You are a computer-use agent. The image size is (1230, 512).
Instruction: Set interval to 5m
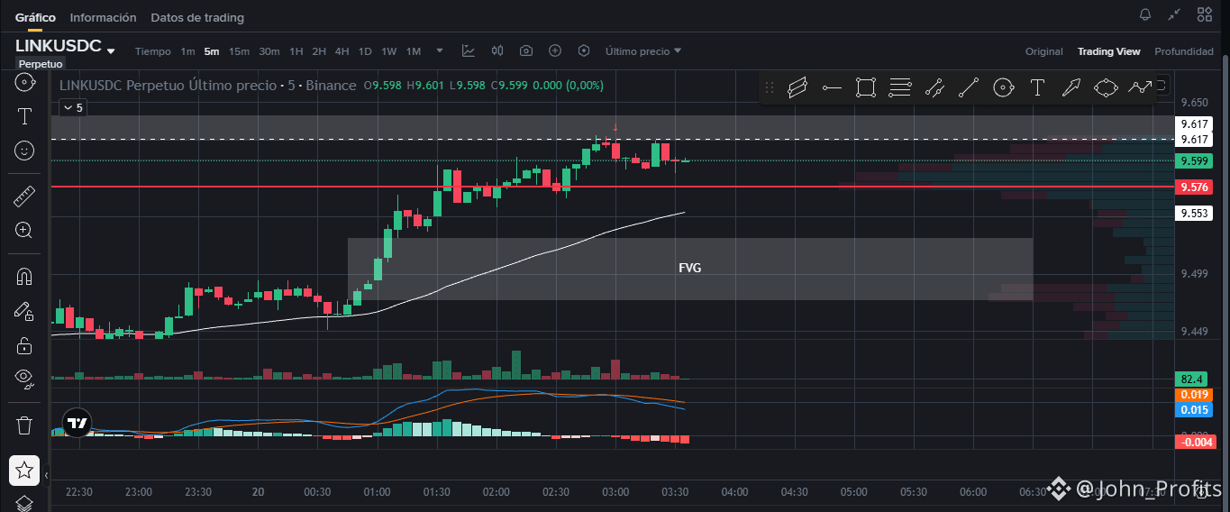[x=212, y=51]
